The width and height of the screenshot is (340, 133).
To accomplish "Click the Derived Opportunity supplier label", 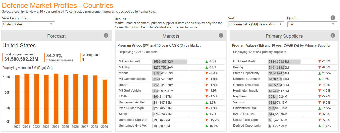I will tap(247, 126).
